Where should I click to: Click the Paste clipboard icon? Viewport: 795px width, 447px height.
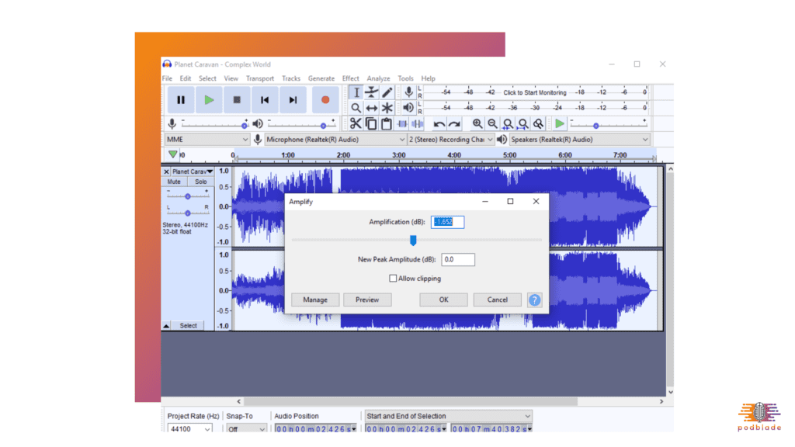pos(387,123)
